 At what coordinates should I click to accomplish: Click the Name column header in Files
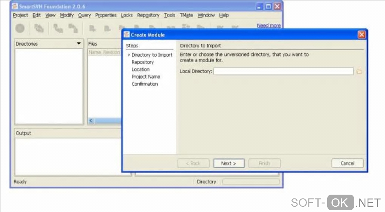click(x=95, y=52)
